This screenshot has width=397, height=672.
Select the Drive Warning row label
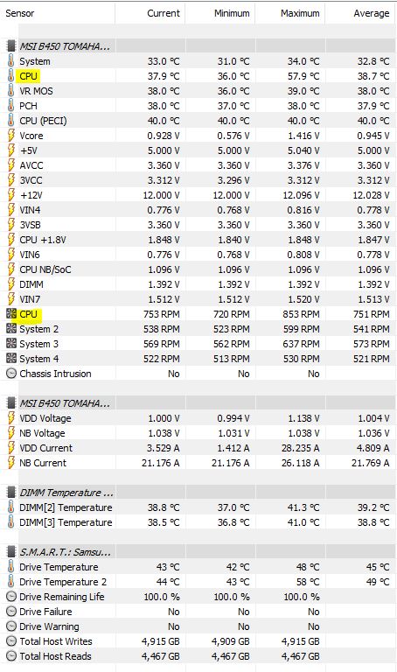coord(49,626)
